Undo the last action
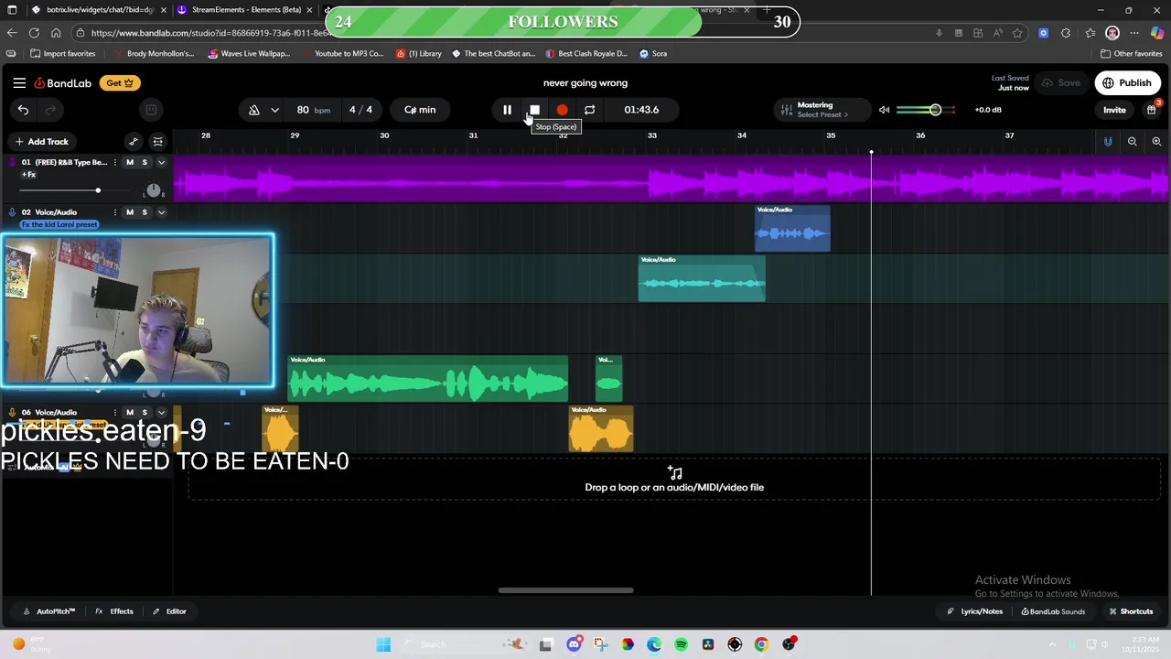The height and width of the screenshot is (659, 1171). point(23,110)
